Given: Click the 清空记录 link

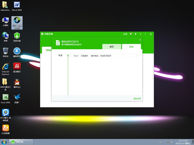Looking at the screenshot, I should click(x=137, y=99).
